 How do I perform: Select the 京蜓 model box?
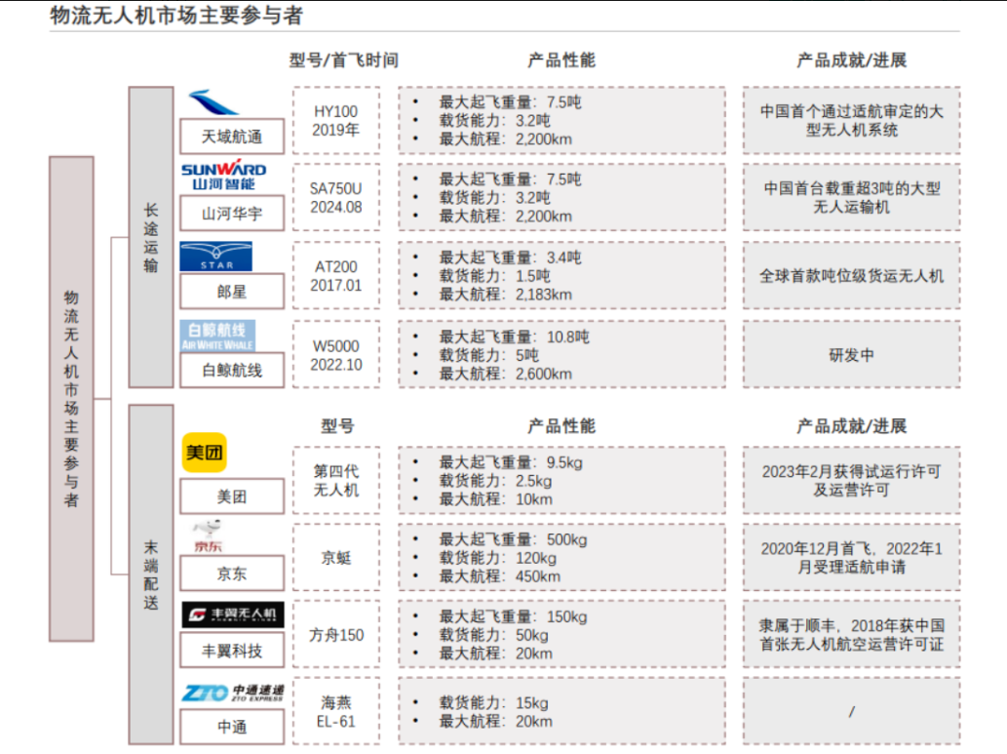(x=336, y=557)
